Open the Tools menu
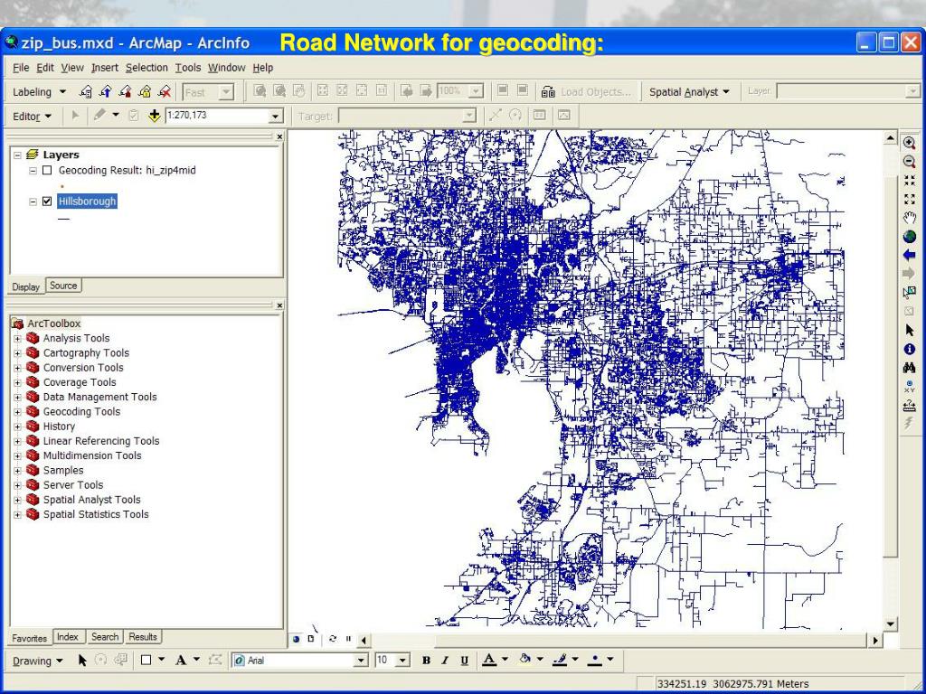926x694 pixels. 188,68
